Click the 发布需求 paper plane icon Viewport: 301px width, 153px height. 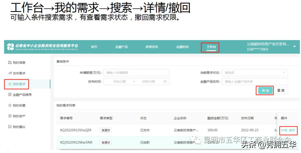click(x=10, y=73)
